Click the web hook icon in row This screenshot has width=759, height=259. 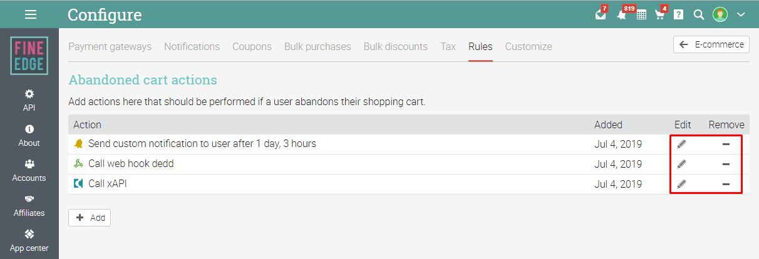78,164
